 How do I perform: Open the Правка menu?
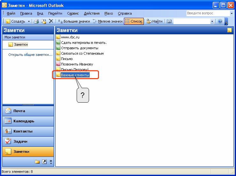tap(26, 13)
